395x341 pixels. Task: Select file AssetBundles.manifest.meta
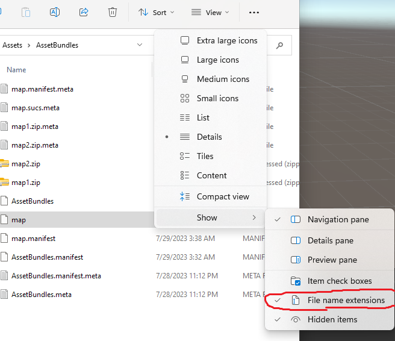coord(56,276)
